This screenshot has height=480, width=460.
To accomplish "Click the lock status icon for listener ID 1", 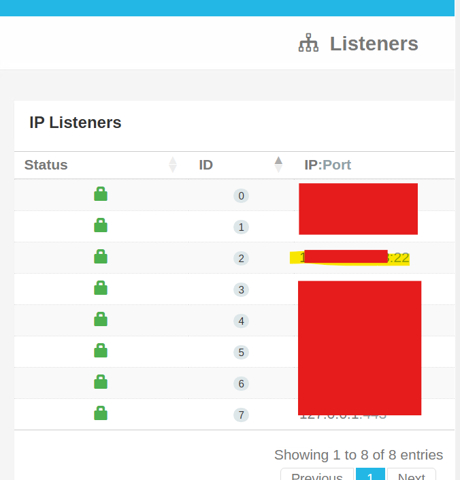I will pyautogui.click(x=101, y=225).
